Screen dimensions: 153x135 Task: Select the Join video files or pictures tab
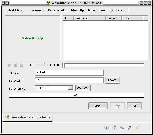tap(28, 117)
